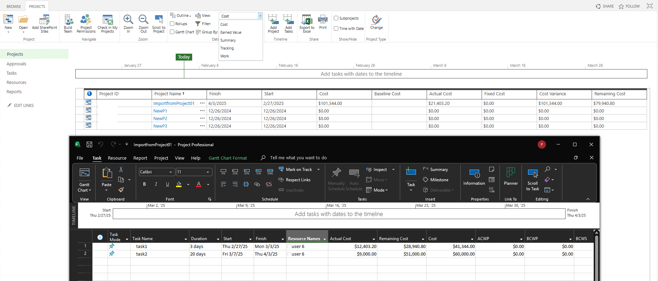Click Format Painter brush icon
658x281 pixels.
point(121,190)
